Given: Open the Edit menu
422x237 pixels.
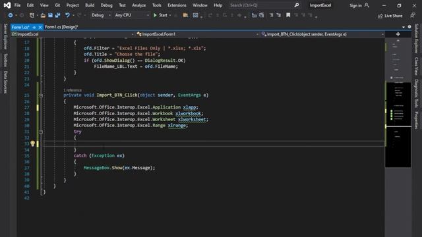Looking at the screenshot, I should point(30,5).
